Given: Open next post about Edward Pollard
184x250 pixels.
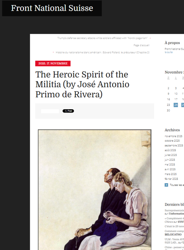Looking at the screenshot, I should tap(103, 52).
